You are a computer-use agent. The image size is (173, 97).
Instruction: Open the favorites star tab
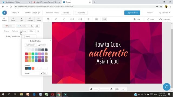tap(38, 31)
